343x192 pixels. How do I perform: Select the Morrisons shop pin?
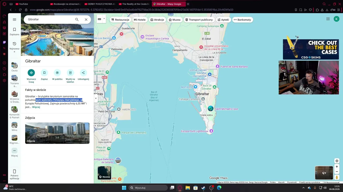point(195,87)
